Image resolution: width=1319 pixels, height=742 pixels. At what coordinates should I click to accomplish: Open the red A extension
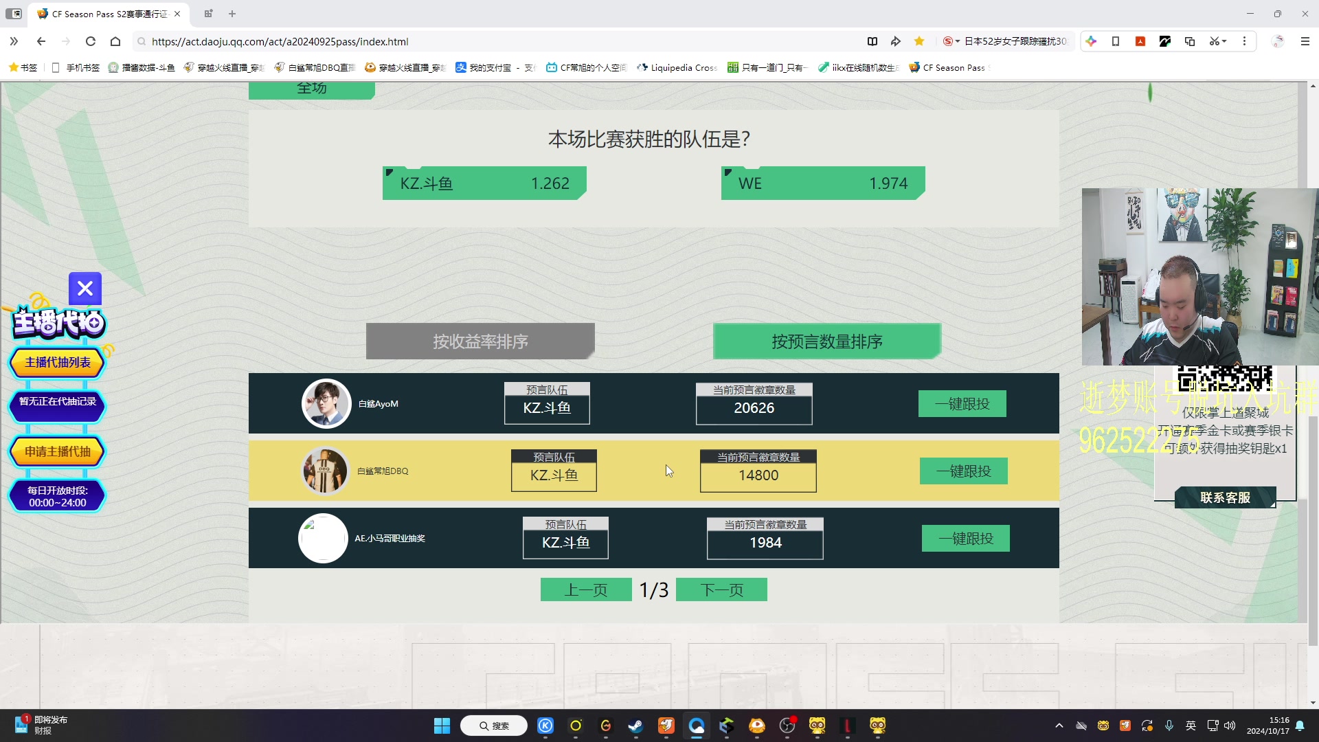1140,41
